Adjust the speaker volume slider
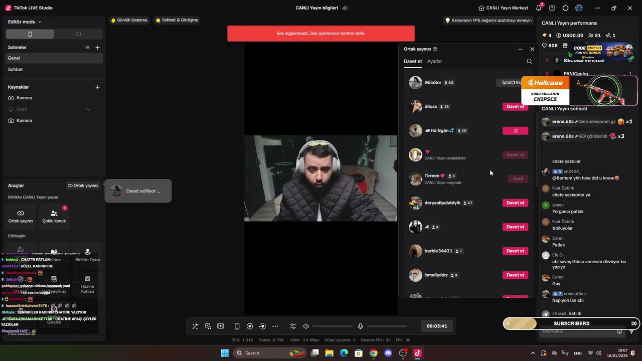Viewport: 642px width, 361px height. [x=333, y=326]
